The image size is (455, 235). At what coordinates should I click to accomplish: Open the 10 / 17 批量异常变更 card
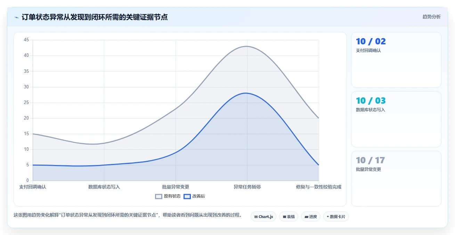tap(396, 179)
